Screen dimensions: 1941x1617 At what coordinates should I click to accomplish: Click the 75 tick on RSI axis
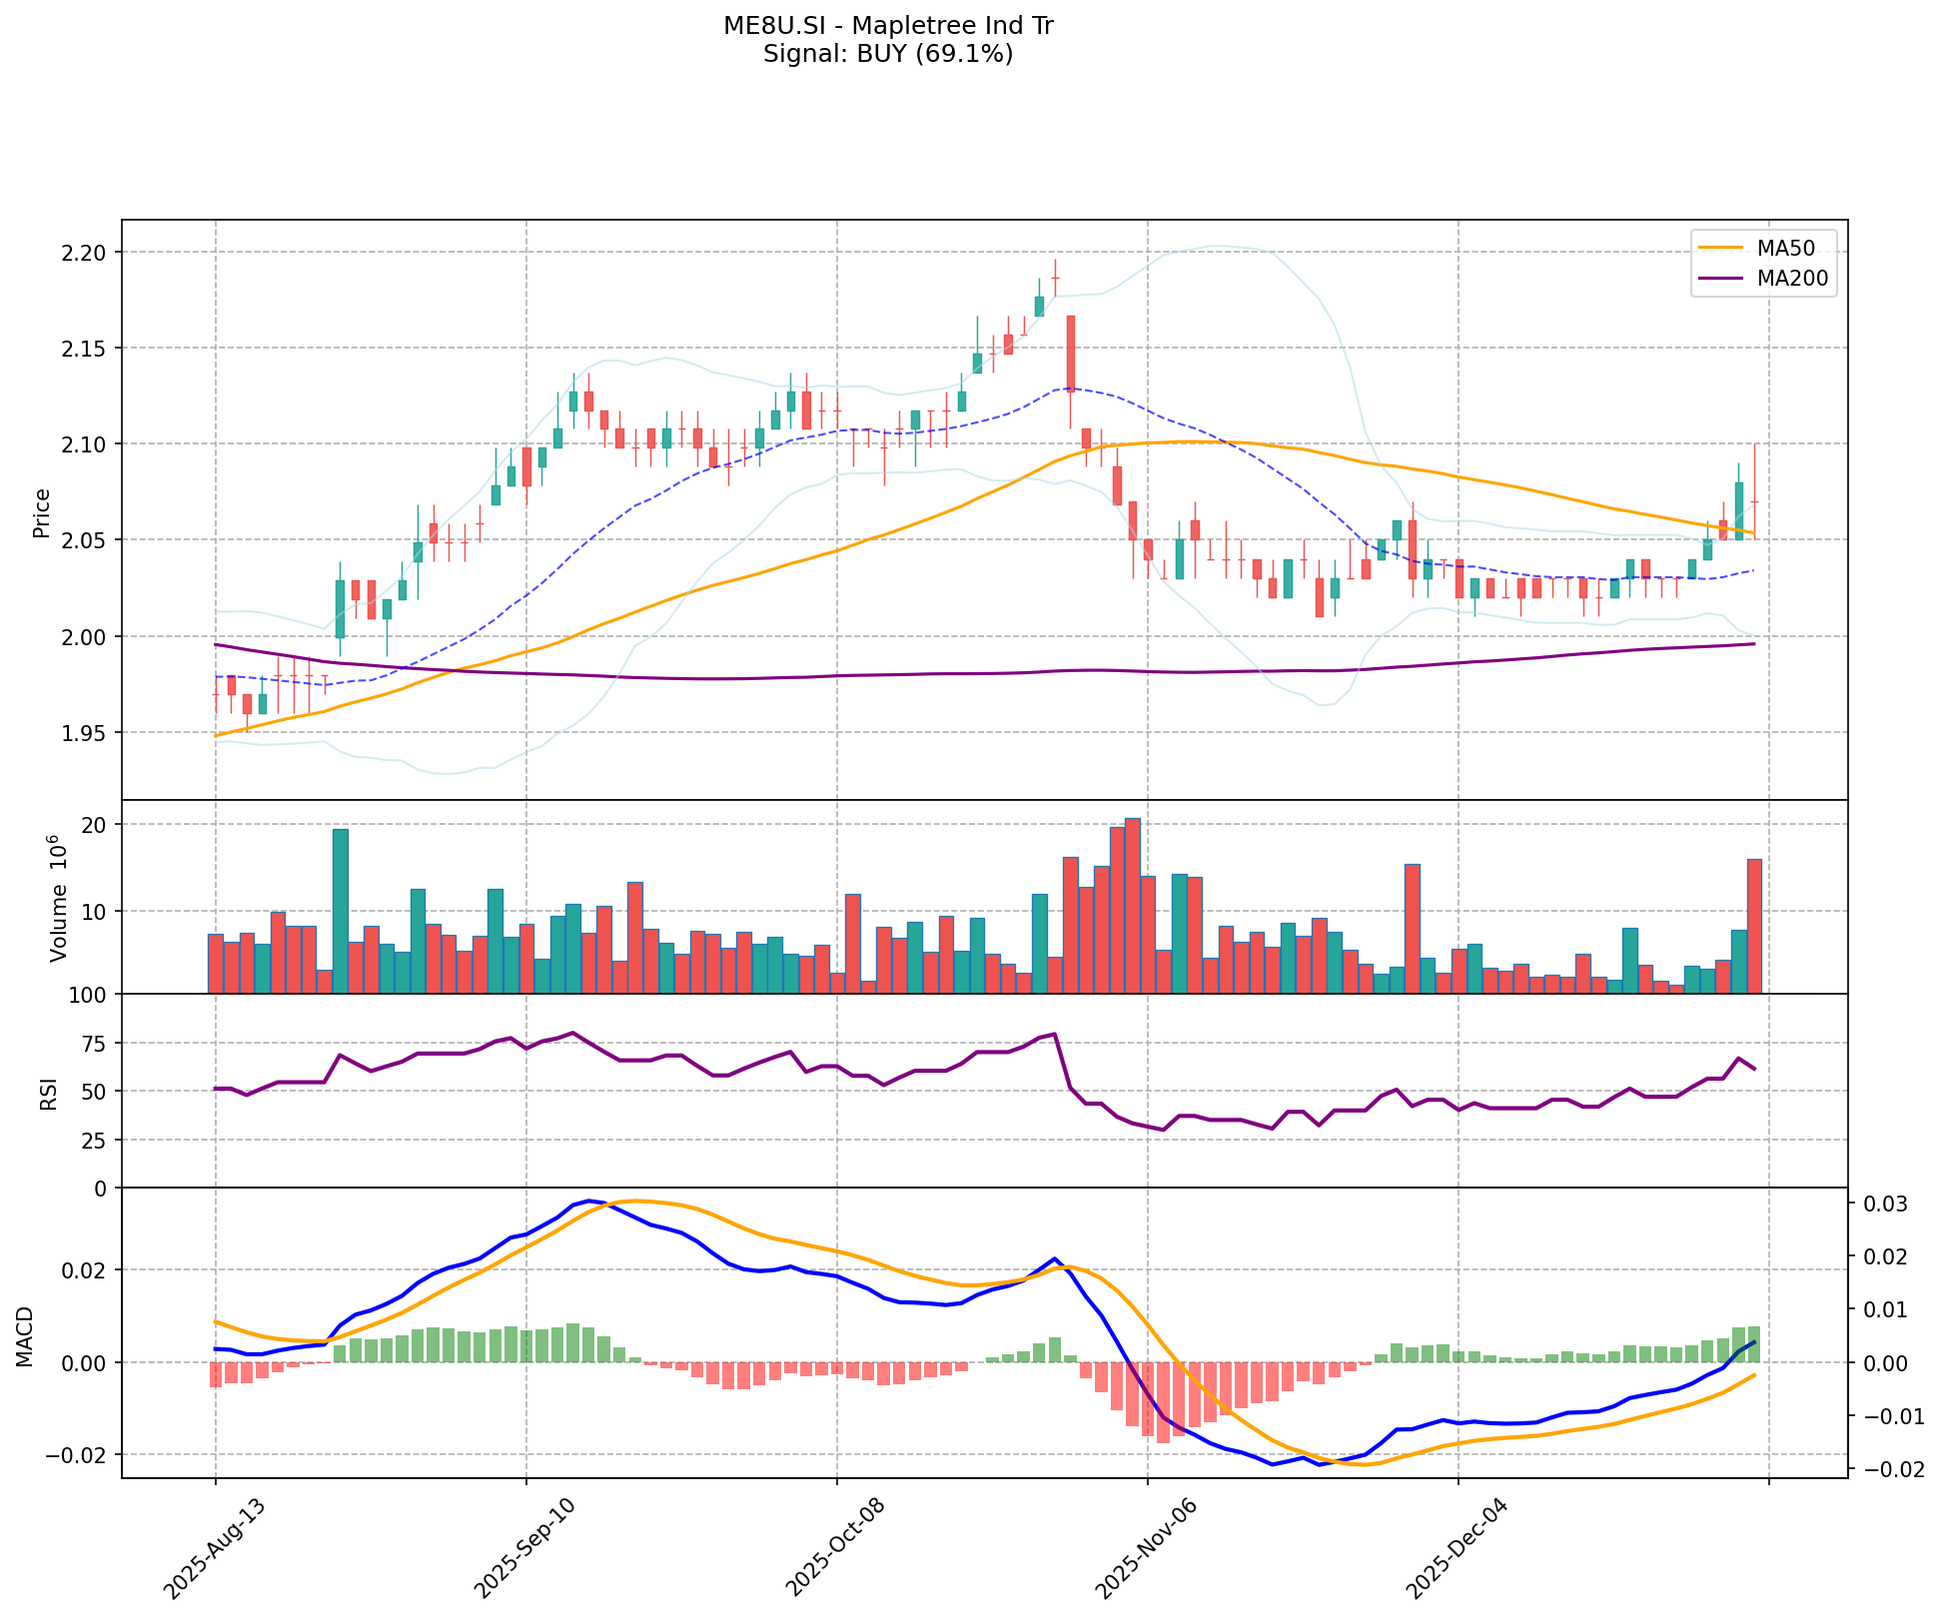(94, 1044)
